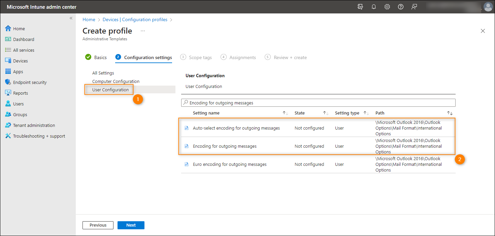This screenshot has height=236, width=495.
Task: Open Auto-select encoding for outgoing messages setting
Action: (x=236, y=128)
